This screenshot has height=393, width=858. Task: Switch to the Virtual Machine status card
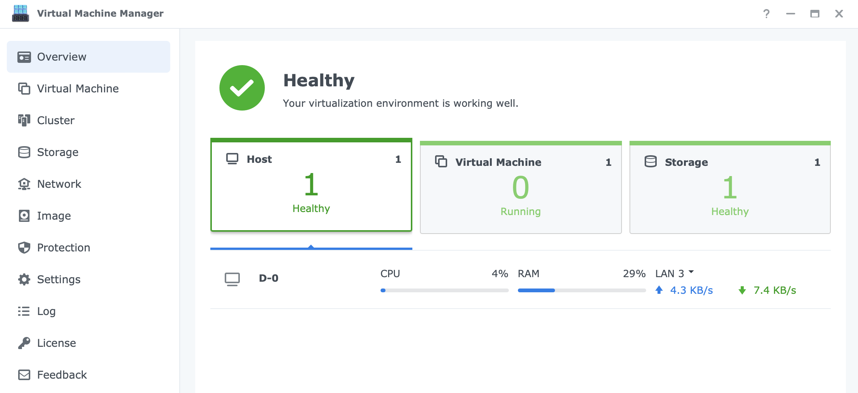click(521, 188)
